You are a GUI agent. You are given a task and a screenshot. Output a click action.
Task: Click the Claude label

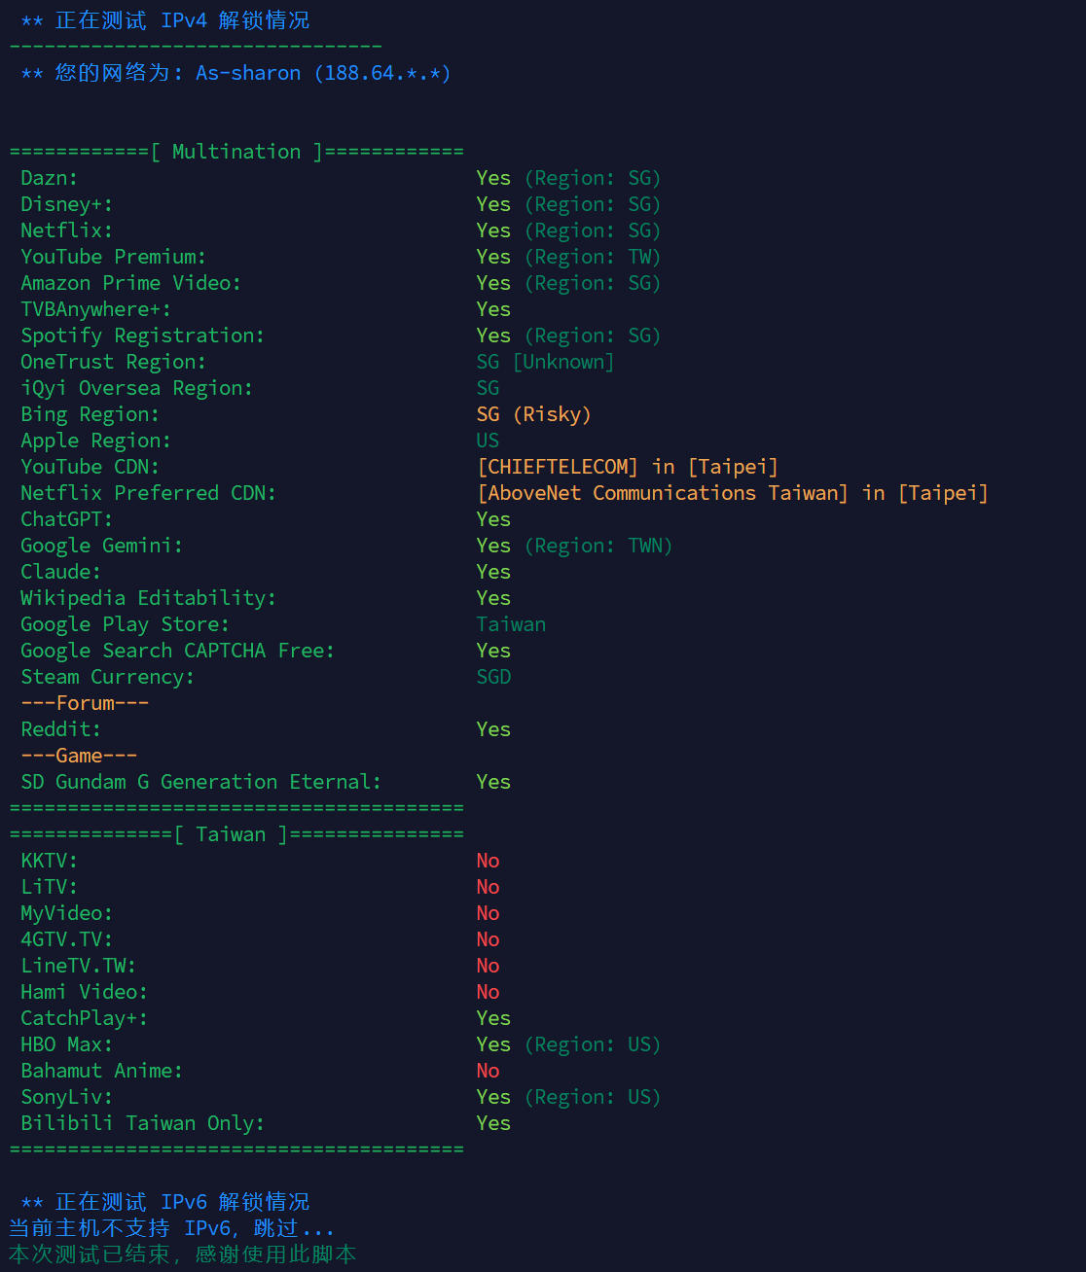coord(60,572)
